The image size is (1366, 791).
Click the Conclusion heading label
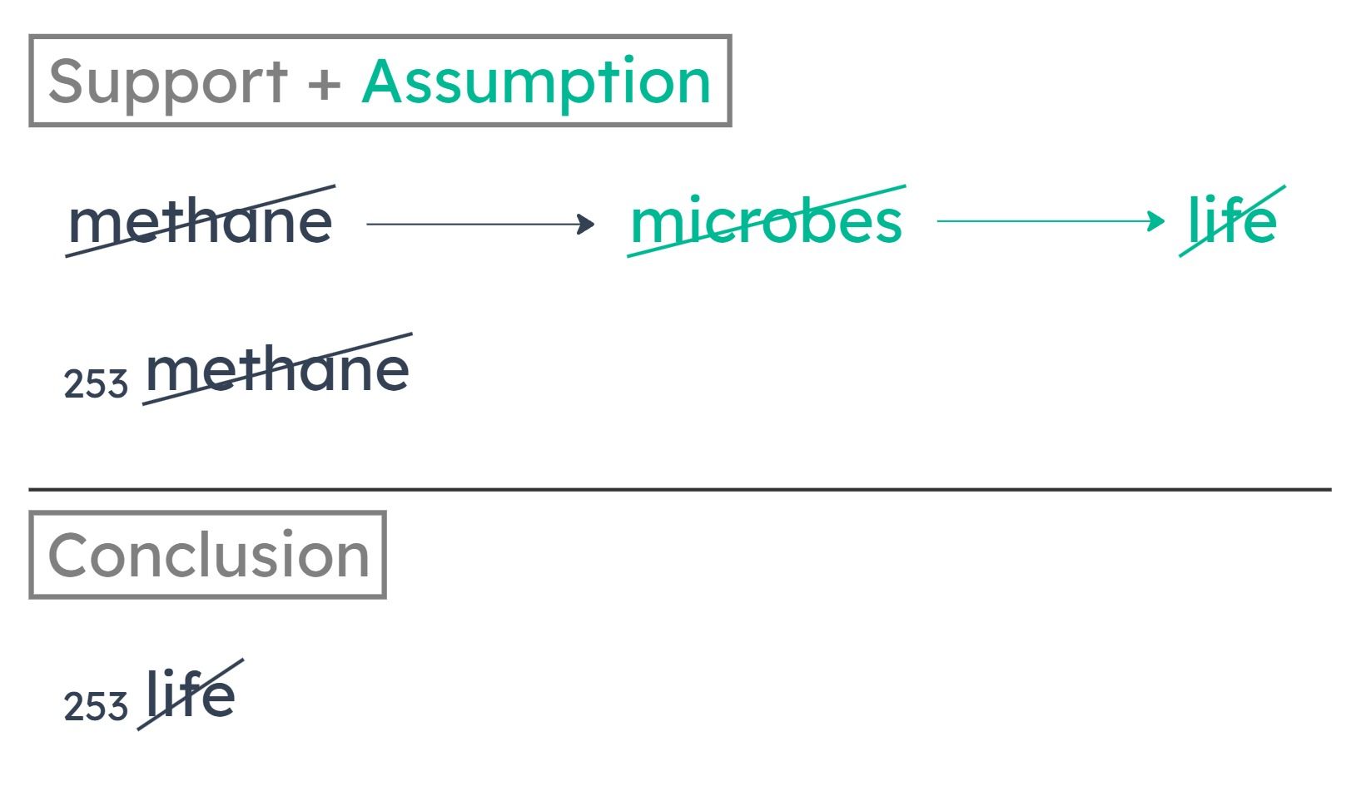tap(208, 556)
